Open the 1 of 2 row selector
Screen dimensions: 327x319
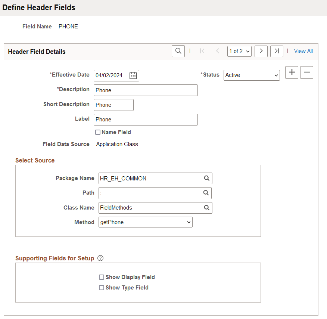pos(239,51)
